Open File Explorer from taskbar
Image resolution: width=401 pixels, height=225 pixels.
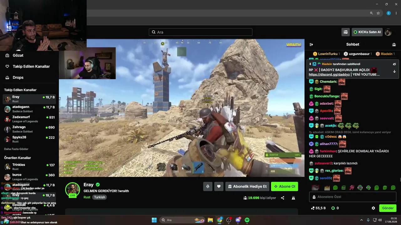pos(210,220)
